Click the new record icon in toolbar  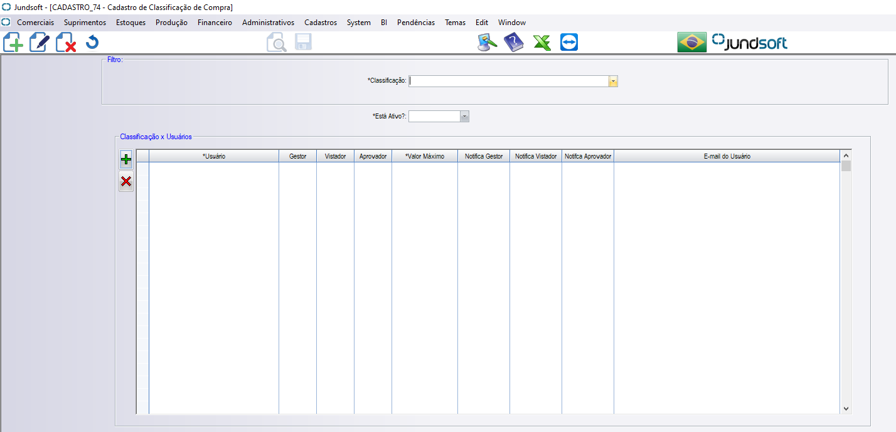[x=13, y=43]
